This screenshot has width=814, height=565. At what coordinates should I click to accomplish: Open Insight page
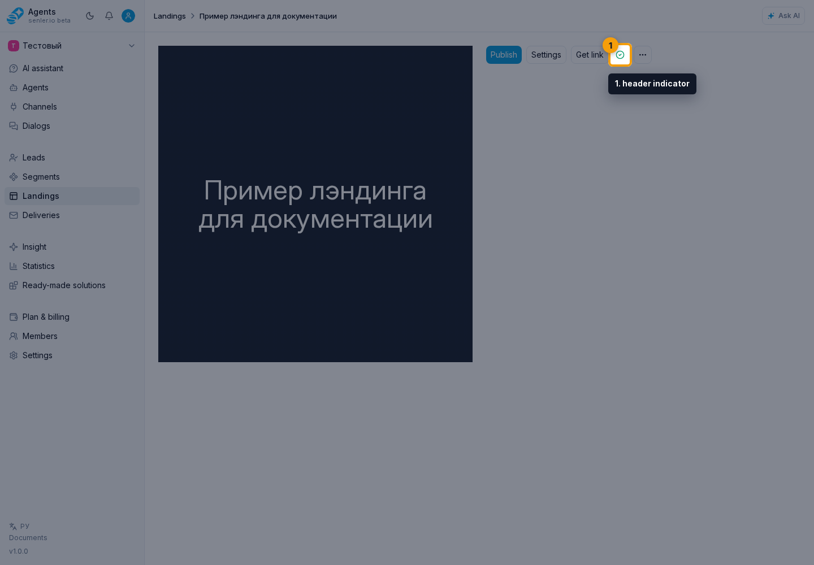[72, 247]
